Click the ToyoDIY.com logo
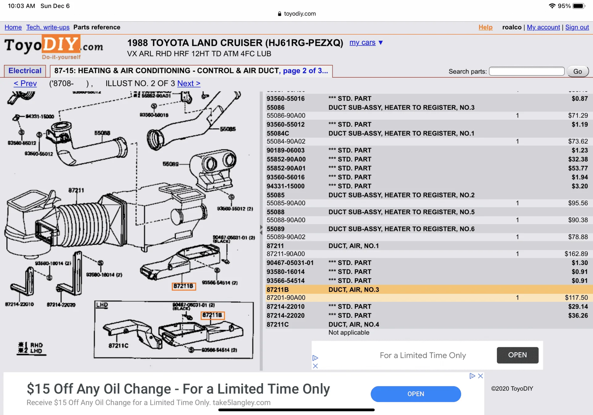 54,47
